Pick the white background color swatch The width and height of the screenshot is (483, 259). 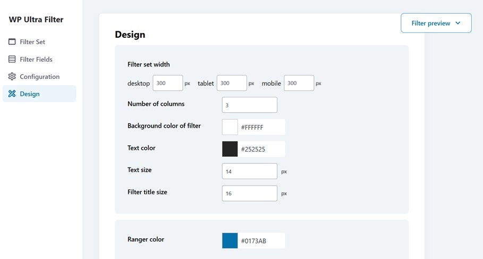pyautogui.click(x=230, y=127)
